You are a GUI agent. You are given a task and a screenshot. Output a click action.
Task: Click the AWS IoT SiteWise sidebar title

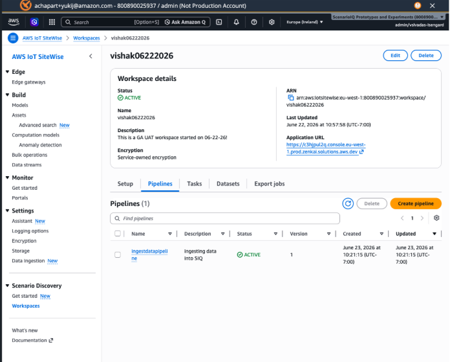(x=37, y=56)
